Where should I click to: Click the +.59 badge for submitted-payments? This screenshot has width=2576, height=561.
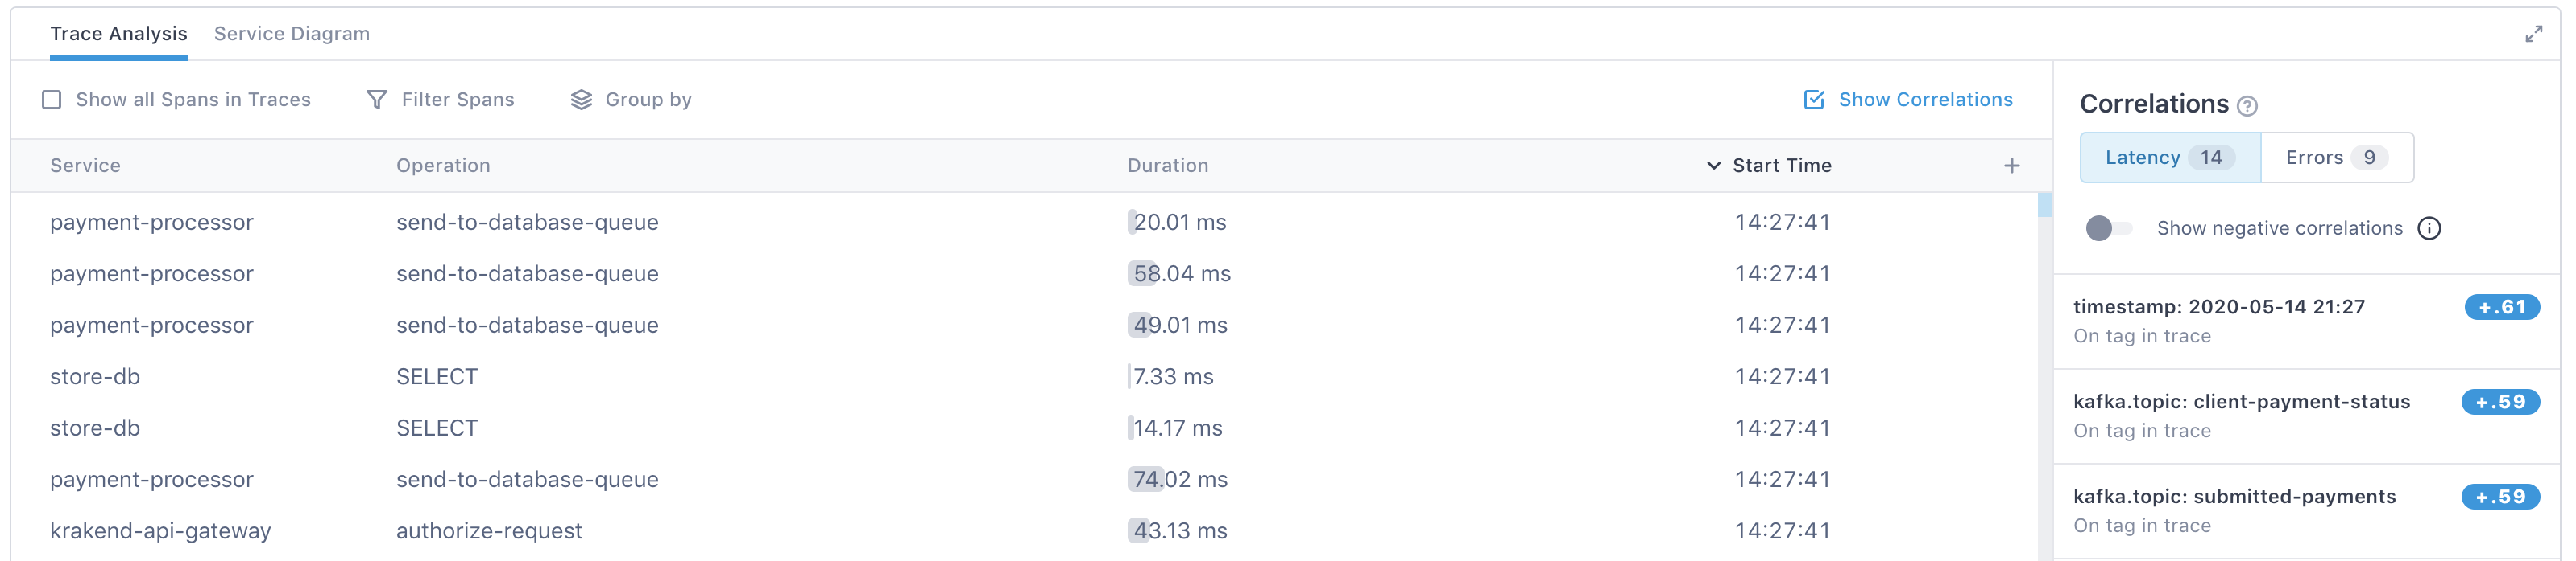[x=2500, y=498]
